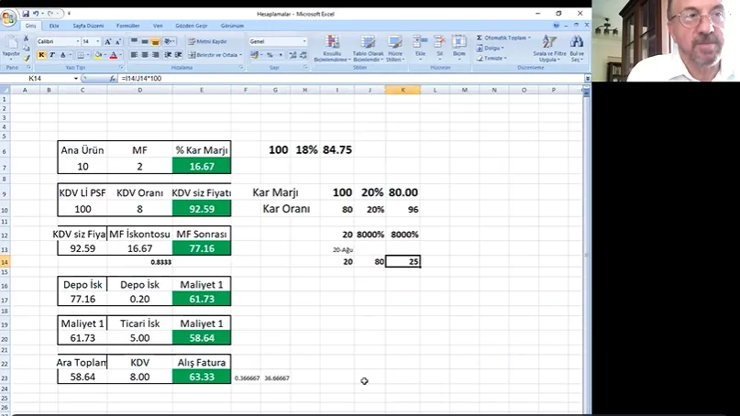Expand the Genel number format dropdown
740x416 pixels.
pyautogui.click(x=305, y=41)
